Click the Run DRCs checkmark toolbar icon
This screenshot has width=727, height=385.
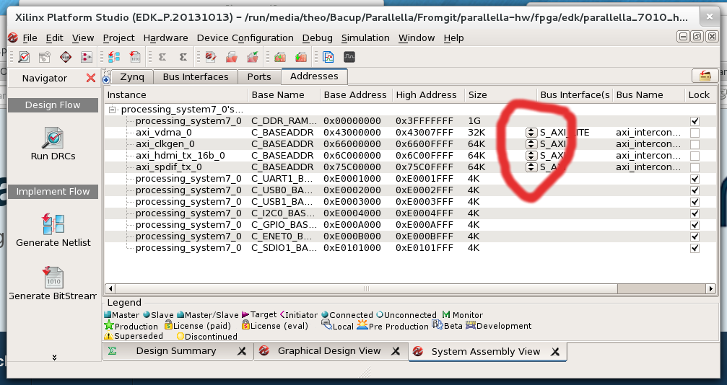[24, 57]
